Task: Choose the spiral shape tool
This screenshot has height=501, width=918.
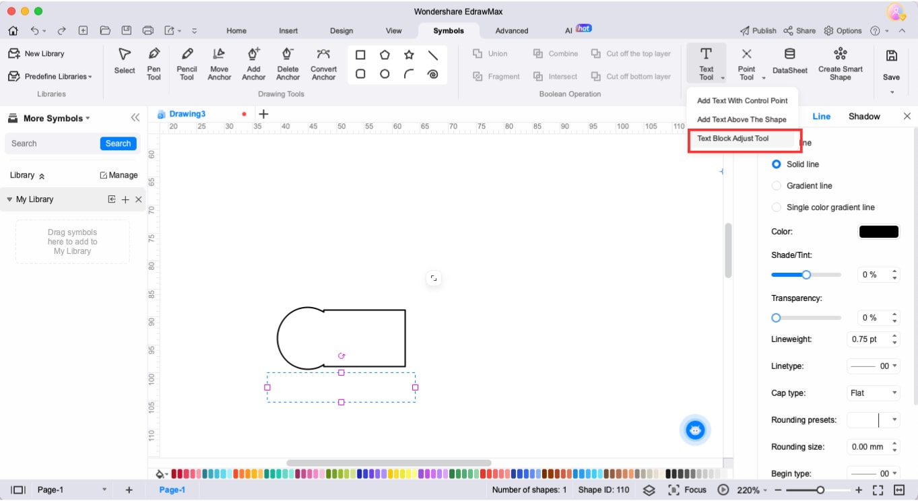Action: coord(433,74)
